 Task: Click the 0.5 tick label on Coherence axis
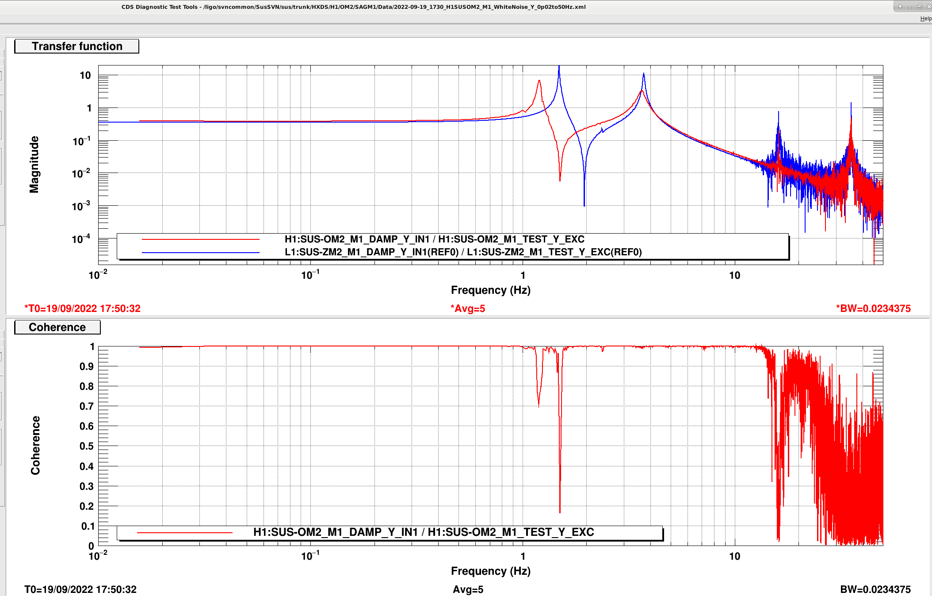click(87, 446)
